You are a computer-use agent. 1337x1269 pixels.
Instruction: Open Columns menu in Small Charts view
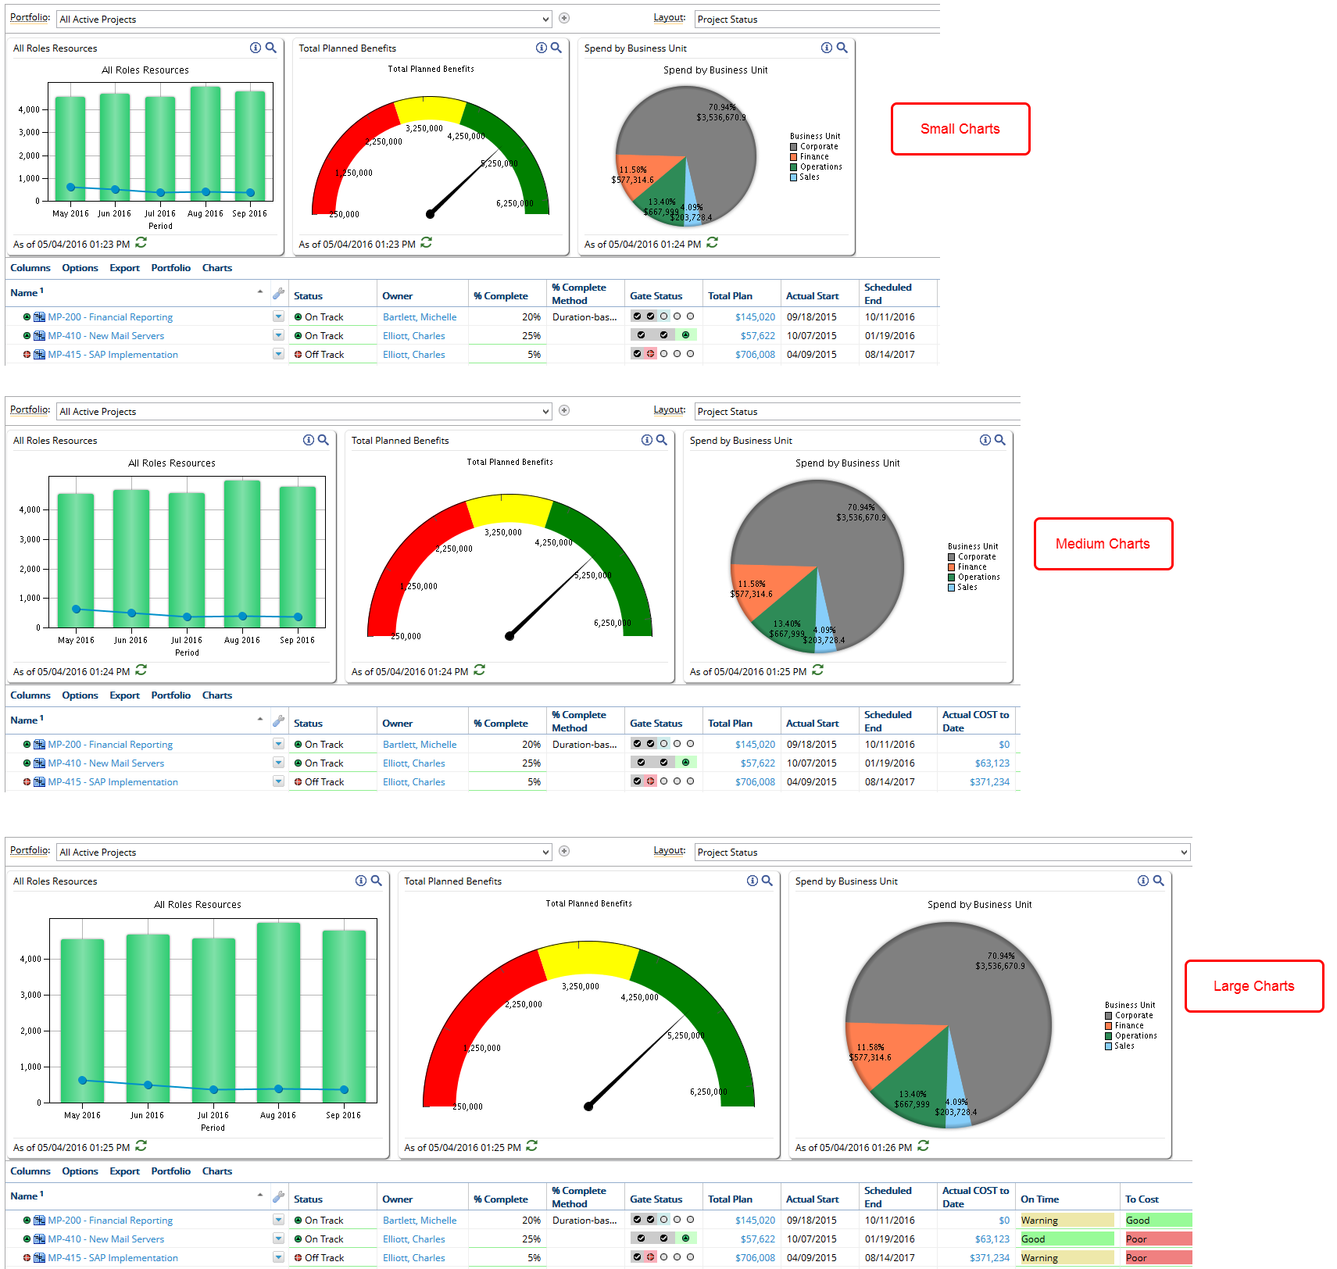click(x=30, y=268)
